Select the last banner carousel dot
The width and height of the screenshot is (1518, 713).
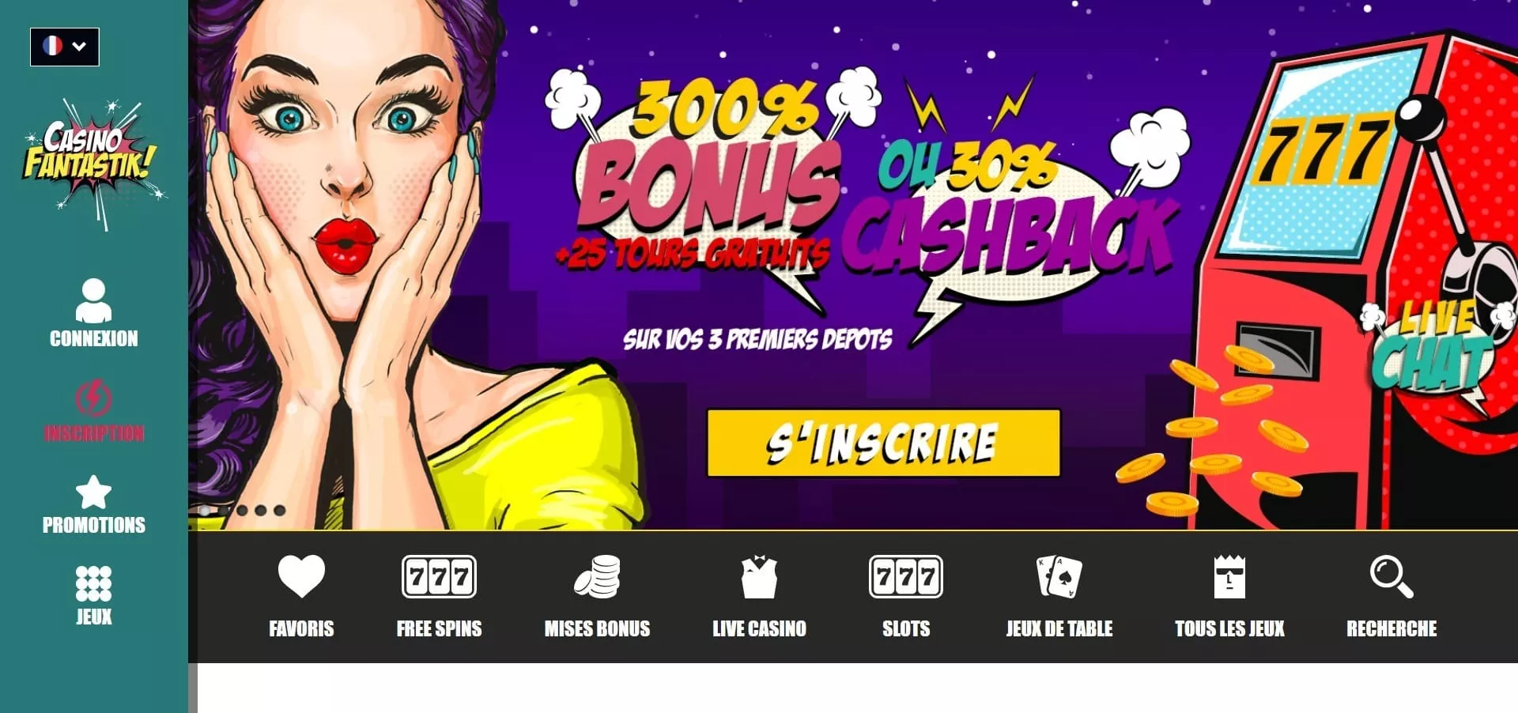pos(280,511)
